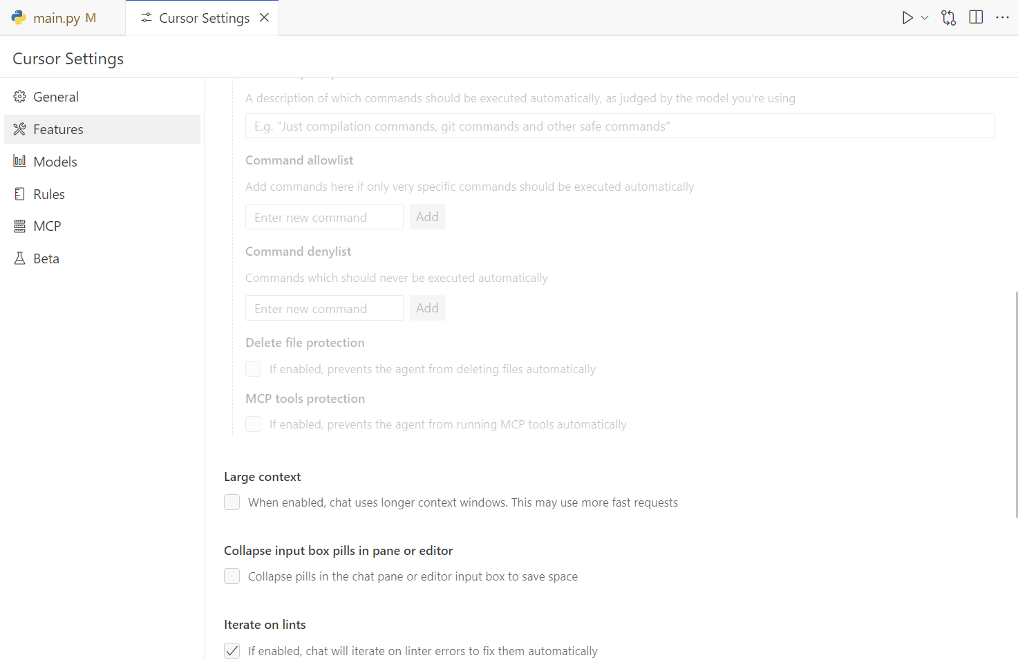Enable the Large context checkbox
This screenshot has width=1018, height=660.
point(232,502)
